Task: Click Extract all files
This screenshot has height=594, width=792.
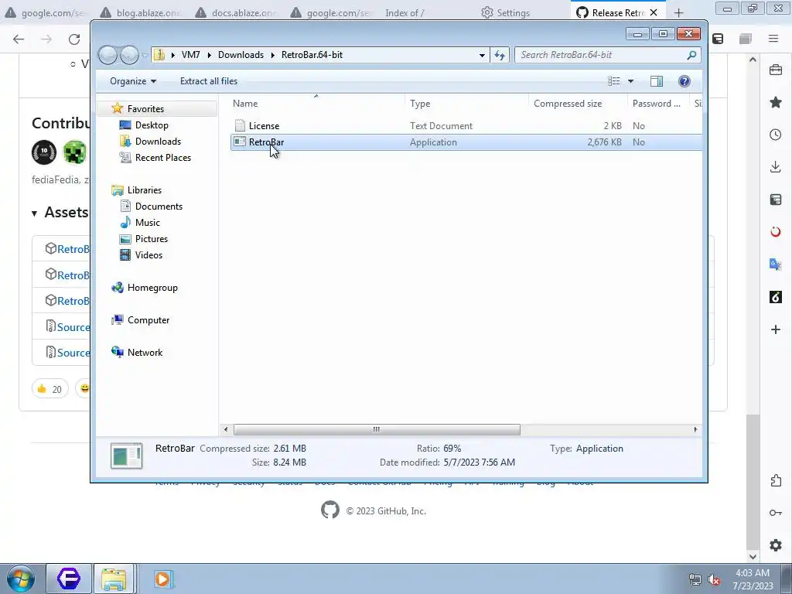Action: pyautogui.click(x=209, y=81)
